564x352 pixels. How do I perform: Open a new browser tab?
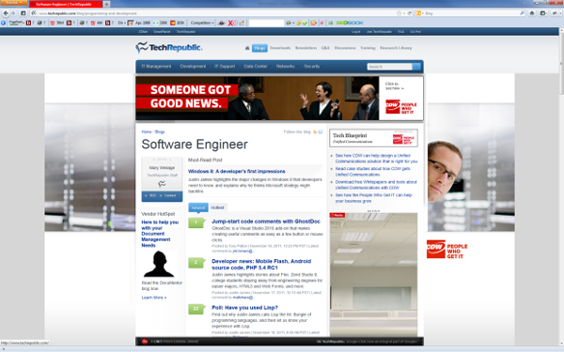tap(107, 4)
